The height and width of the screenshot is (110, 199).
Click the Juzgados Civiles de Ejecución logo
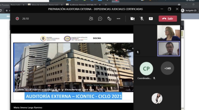(76, 38)
